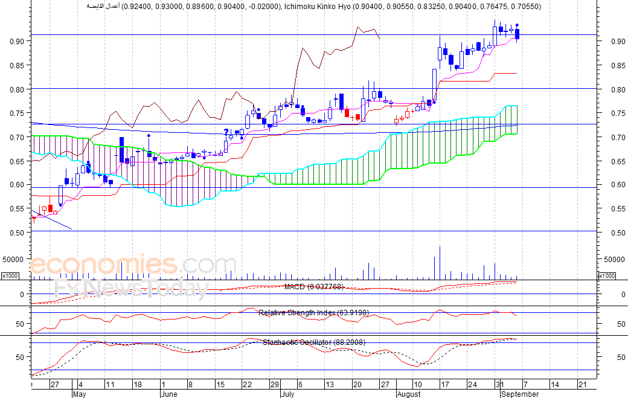This screenshot has width=628, height=398.
Task: Click the September month label
Action: pyautogui.click(x=520, y=394)
